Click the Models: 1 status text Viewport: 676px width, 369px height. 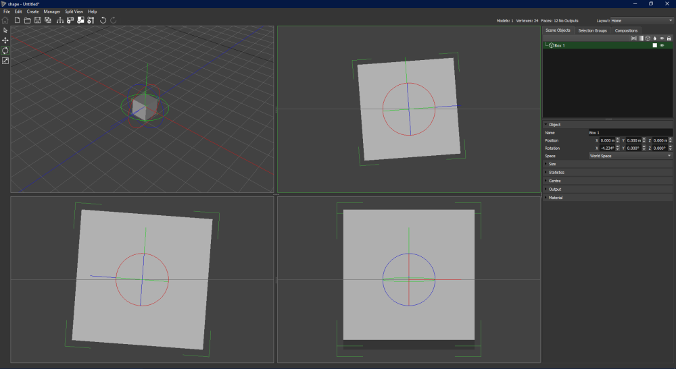coord(505,21)
